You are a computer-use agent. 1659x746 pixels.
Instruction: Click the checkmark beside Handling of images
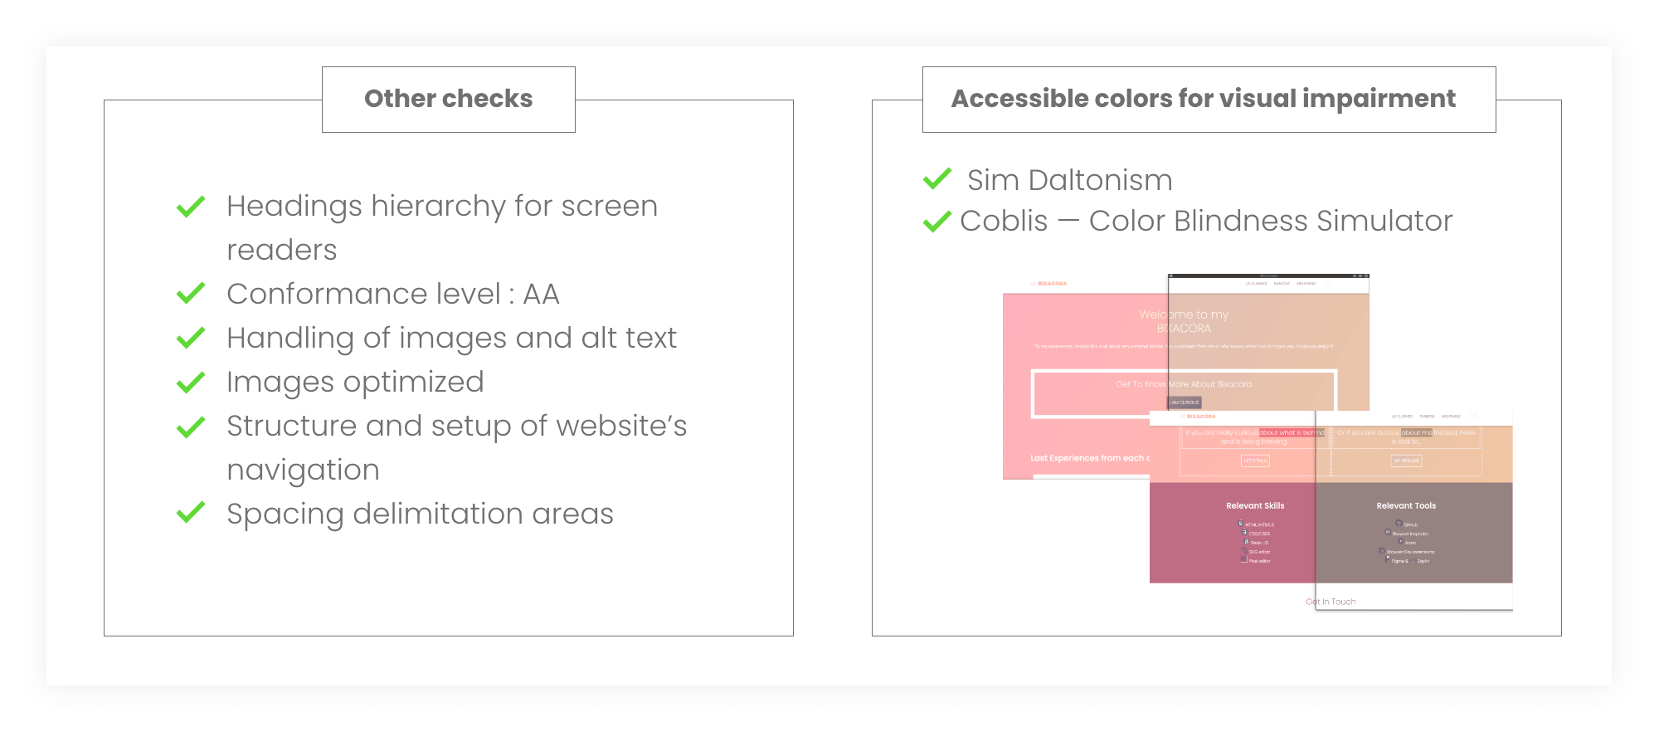(x=191, y=338)
